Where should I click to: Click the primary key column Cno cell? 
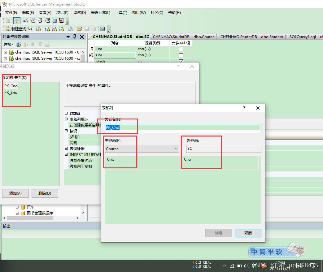[x=143, y=159]
